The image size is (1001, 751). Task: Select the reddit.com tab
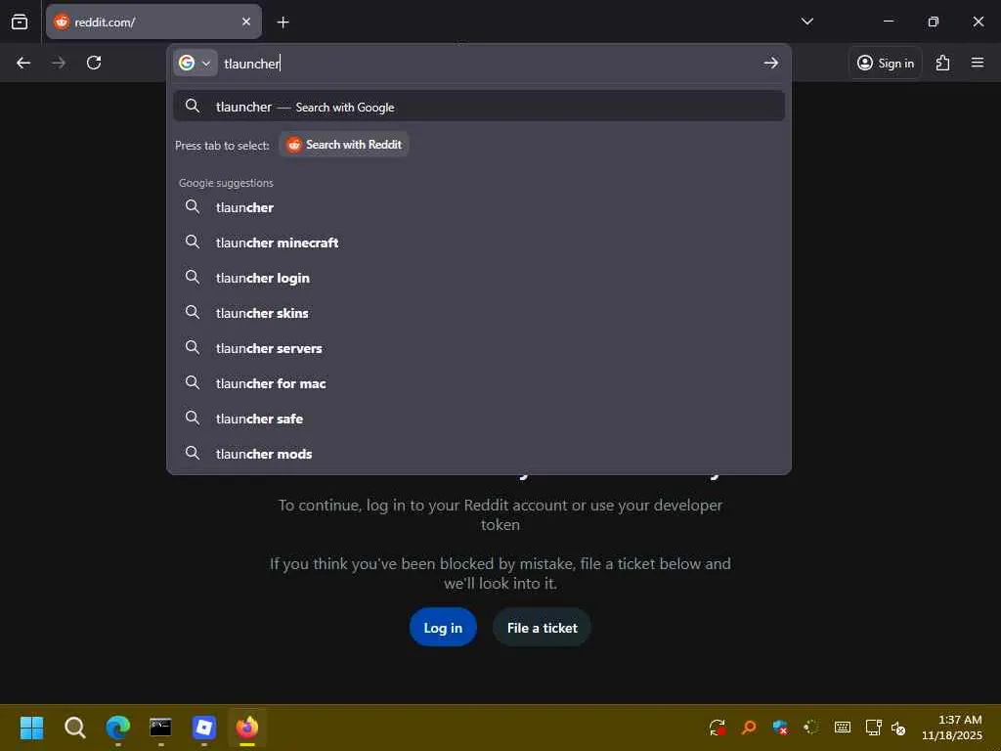tap(153, 22)
